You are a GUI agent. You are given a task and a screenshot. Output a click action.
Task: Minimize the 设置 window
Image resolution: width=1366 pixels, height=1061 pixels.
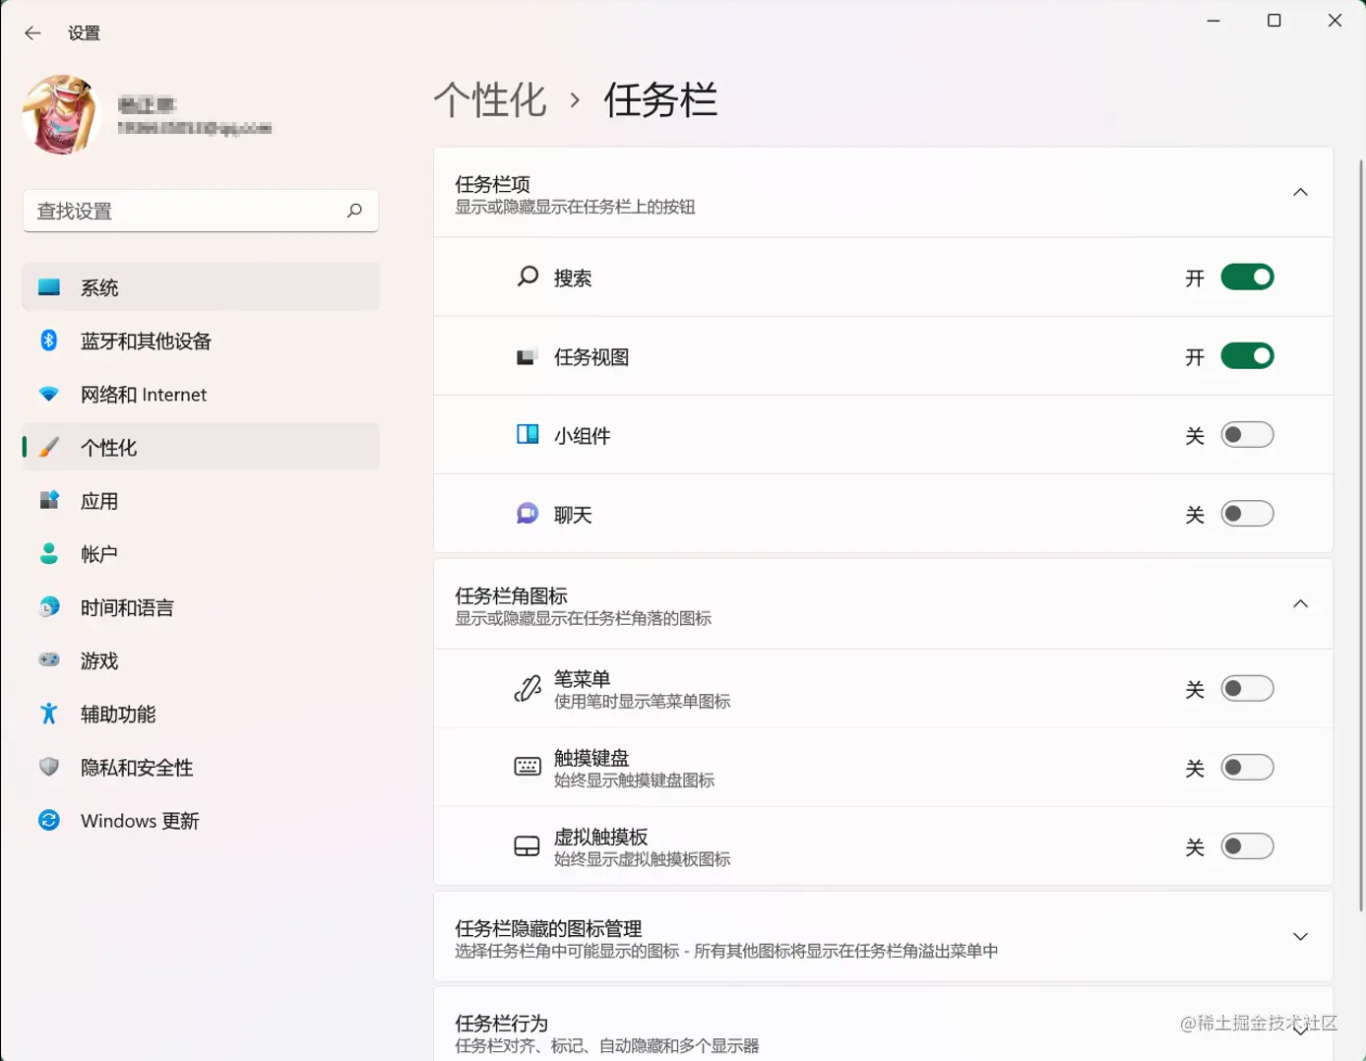click(1213, 21)
